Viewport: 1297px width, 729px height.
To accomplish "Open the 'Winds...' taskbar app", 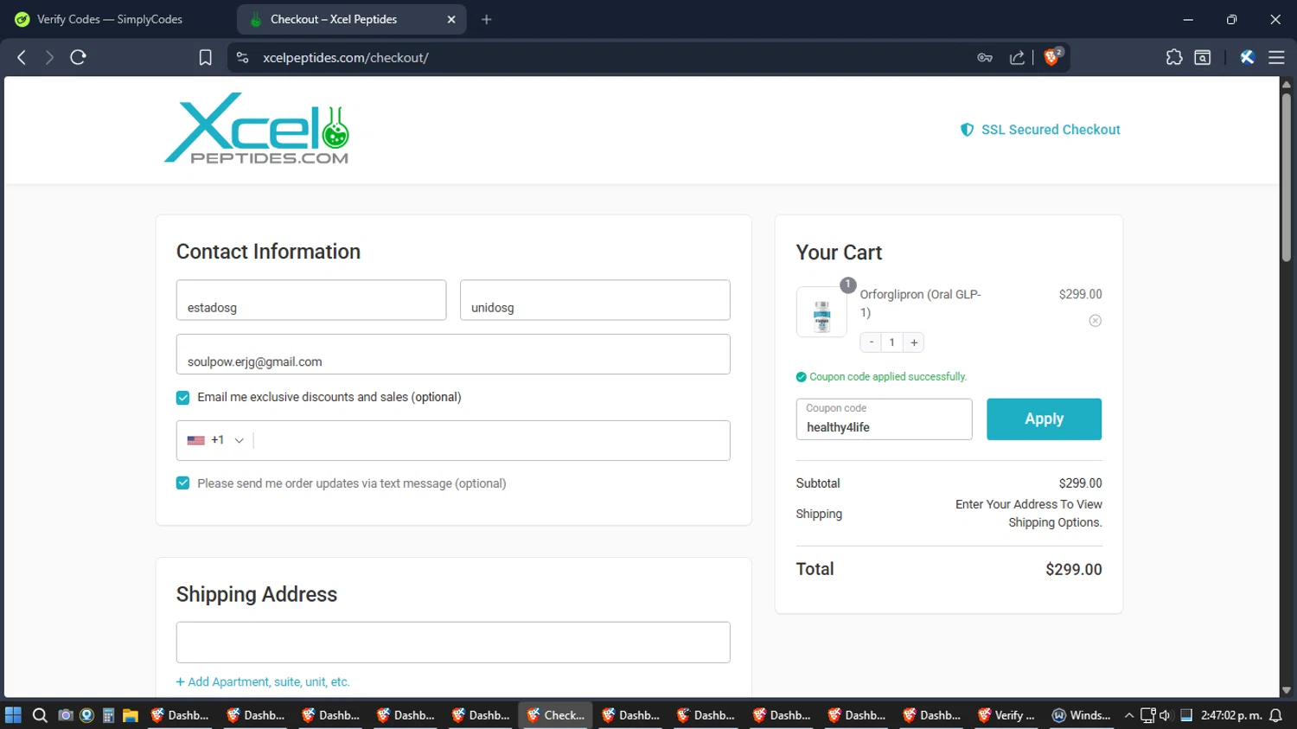I will (1081, 715).
